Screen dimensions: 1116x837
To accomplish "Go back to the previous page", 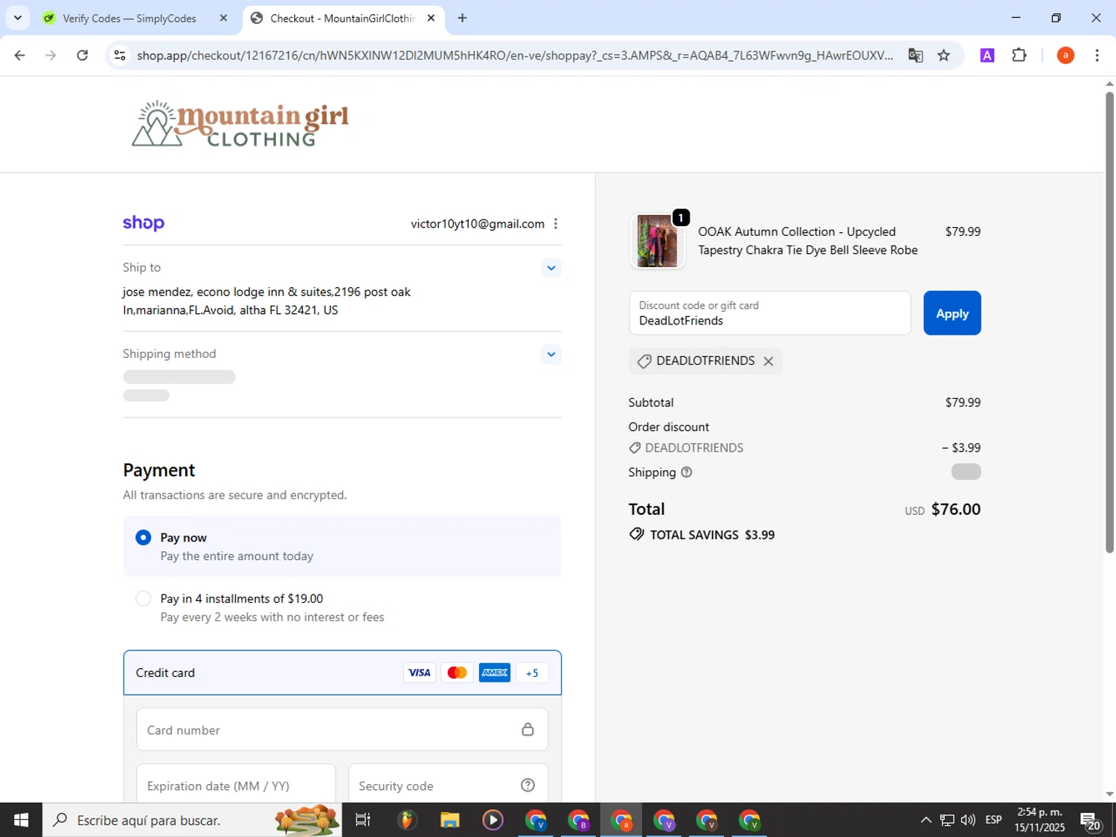I will pyautogui.click(x=20, y=55).
